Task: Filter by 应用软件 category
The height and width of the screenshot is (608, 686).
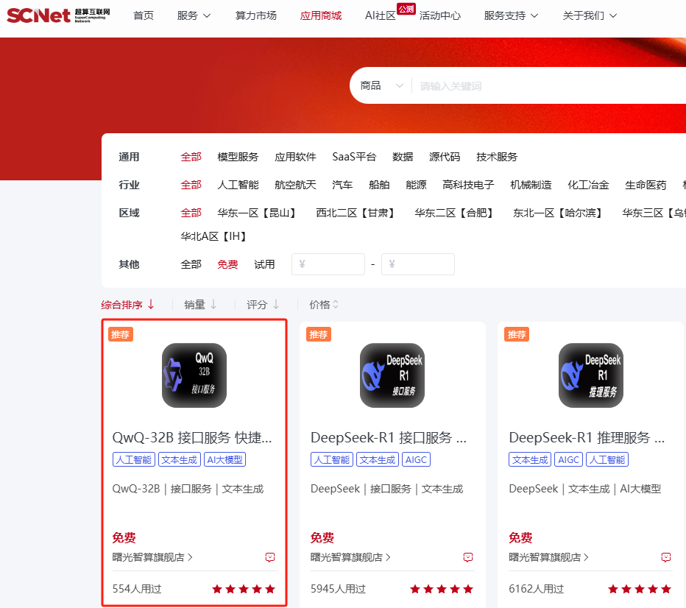Action: pyautogui.click(x=295, y=157)
